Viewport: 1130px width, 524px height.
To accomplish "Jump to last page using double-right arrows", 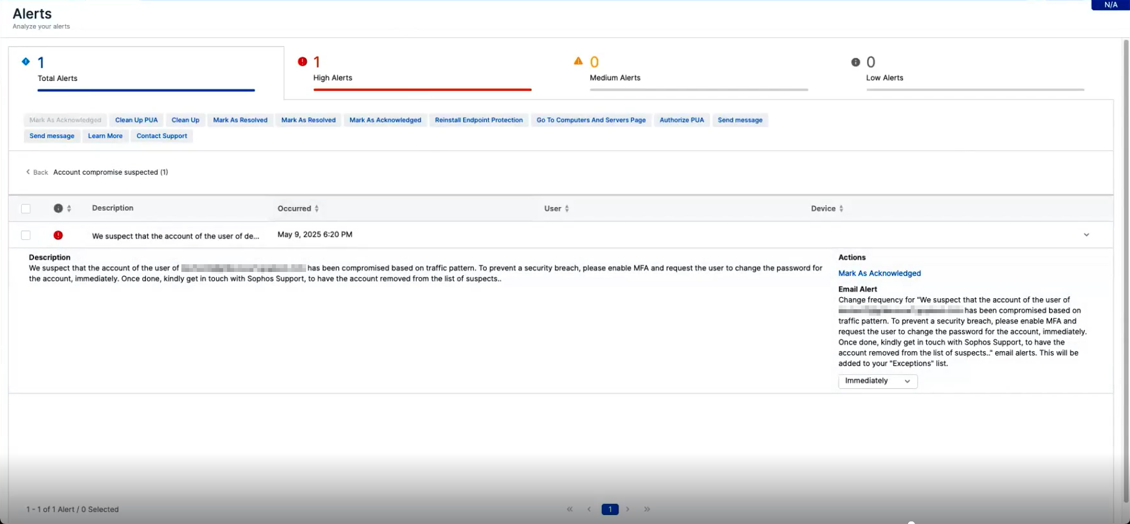I will point(647,509).
